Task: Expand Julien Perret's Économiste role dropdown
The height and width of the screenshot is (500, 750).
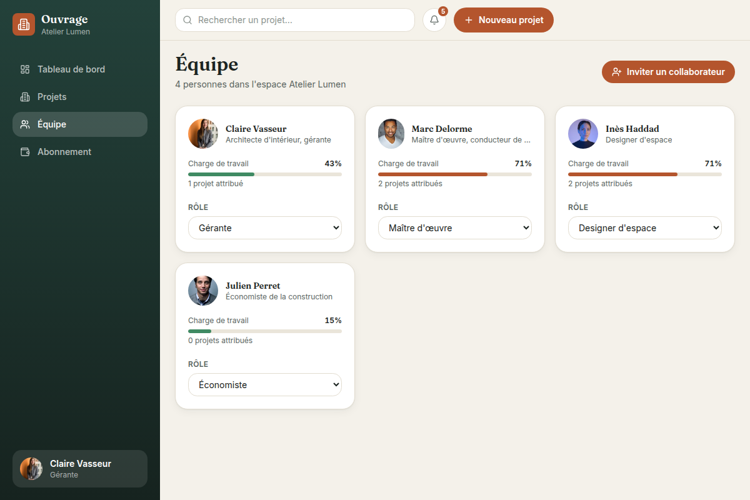Action: coord(265,385)
